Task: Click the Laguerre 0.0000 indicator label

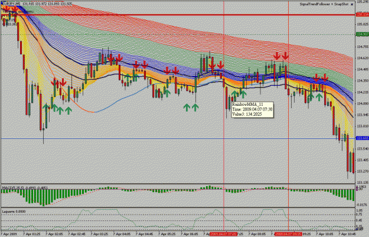Action: [x=14, y=212]
